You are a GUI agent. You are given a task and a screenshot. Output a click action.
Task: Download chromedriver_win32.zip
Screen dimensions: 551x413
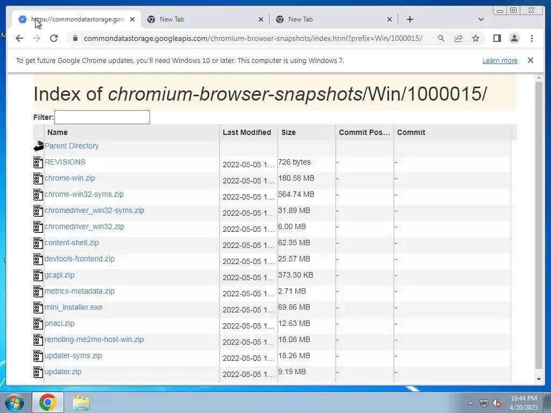coord(84,226)
